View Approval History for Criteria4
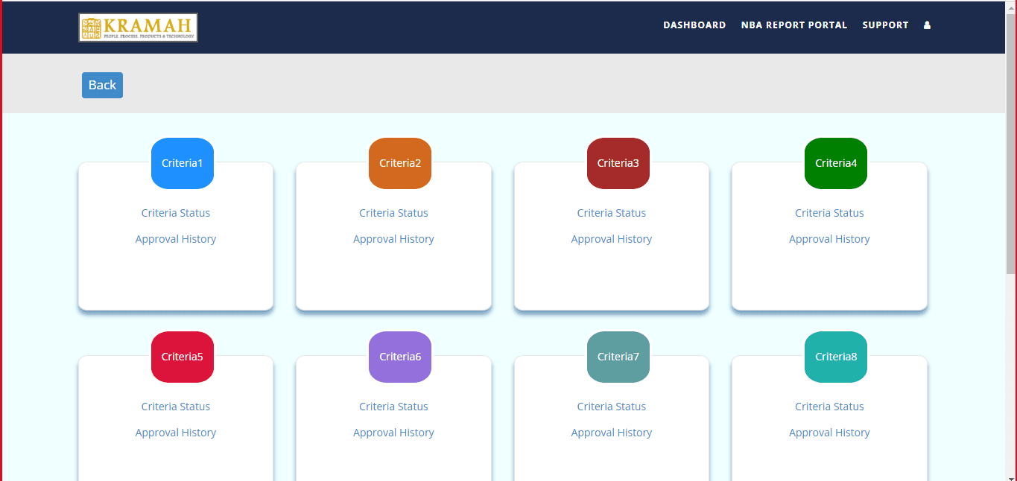1017x481 pixels. point(829,239)
